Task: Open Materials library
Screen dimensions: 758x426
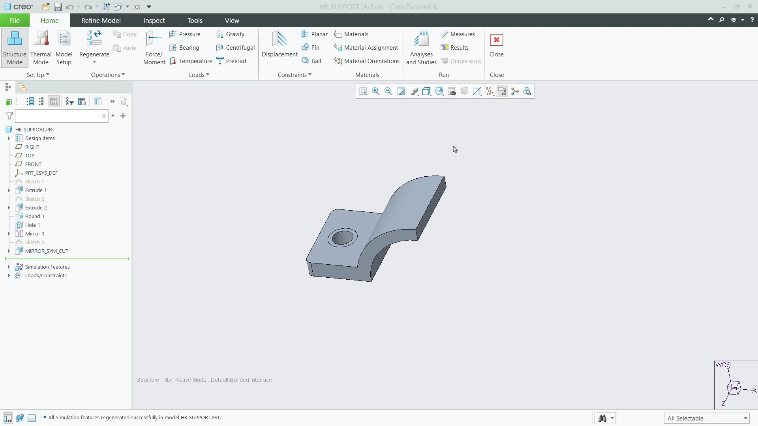Action: (x=351, y=34)
